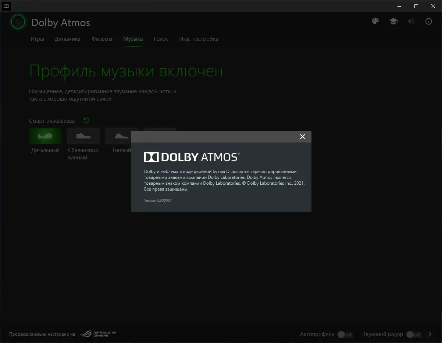Enable the Автопрофиль toggle

click(x=345, y=335)
